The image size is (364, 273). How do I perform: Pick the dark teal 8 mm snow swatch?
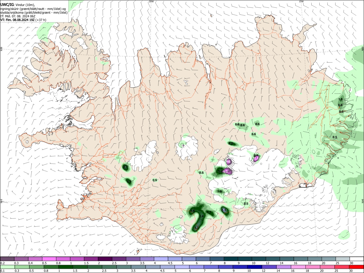click(231, 259)
